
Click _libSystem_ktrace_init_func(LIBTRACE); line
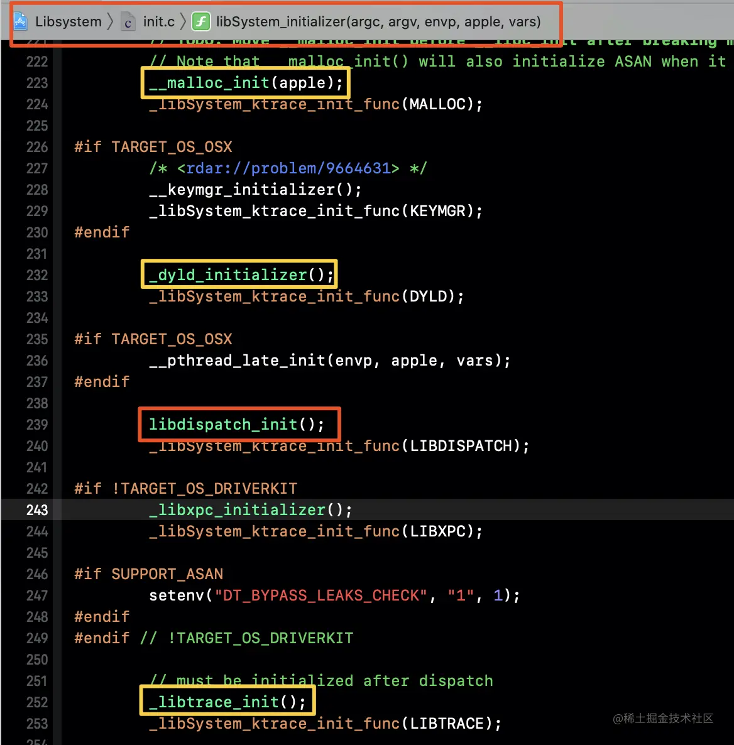[325, 724]
